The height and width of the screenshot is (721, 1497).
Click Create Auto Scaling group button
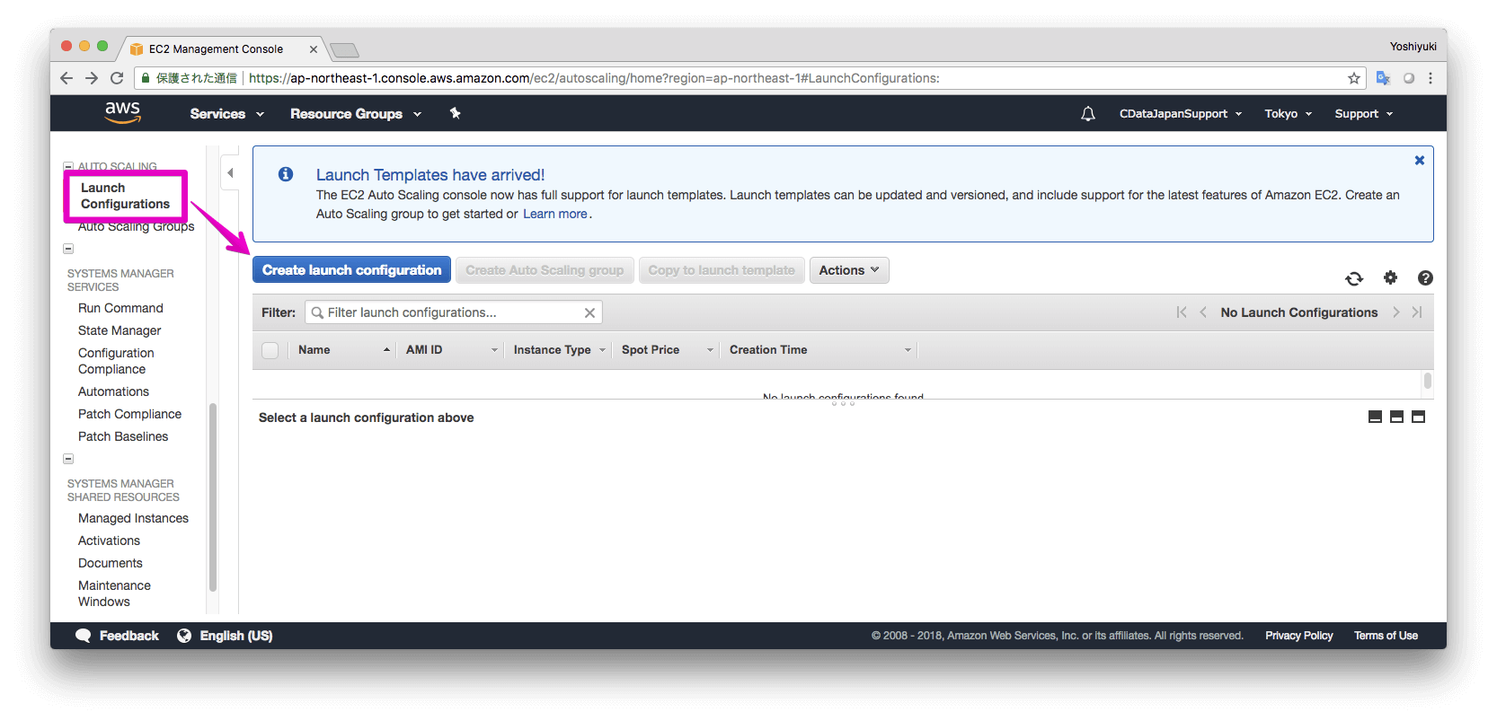pyautogui.click(x=545, y=270)
